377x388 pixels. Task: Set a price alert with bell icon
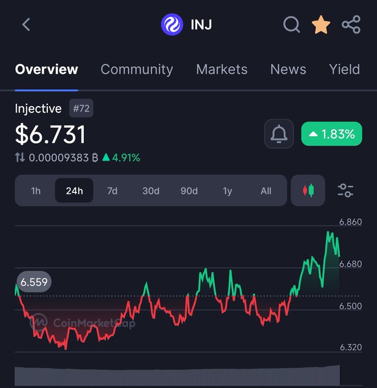point(279,134)
